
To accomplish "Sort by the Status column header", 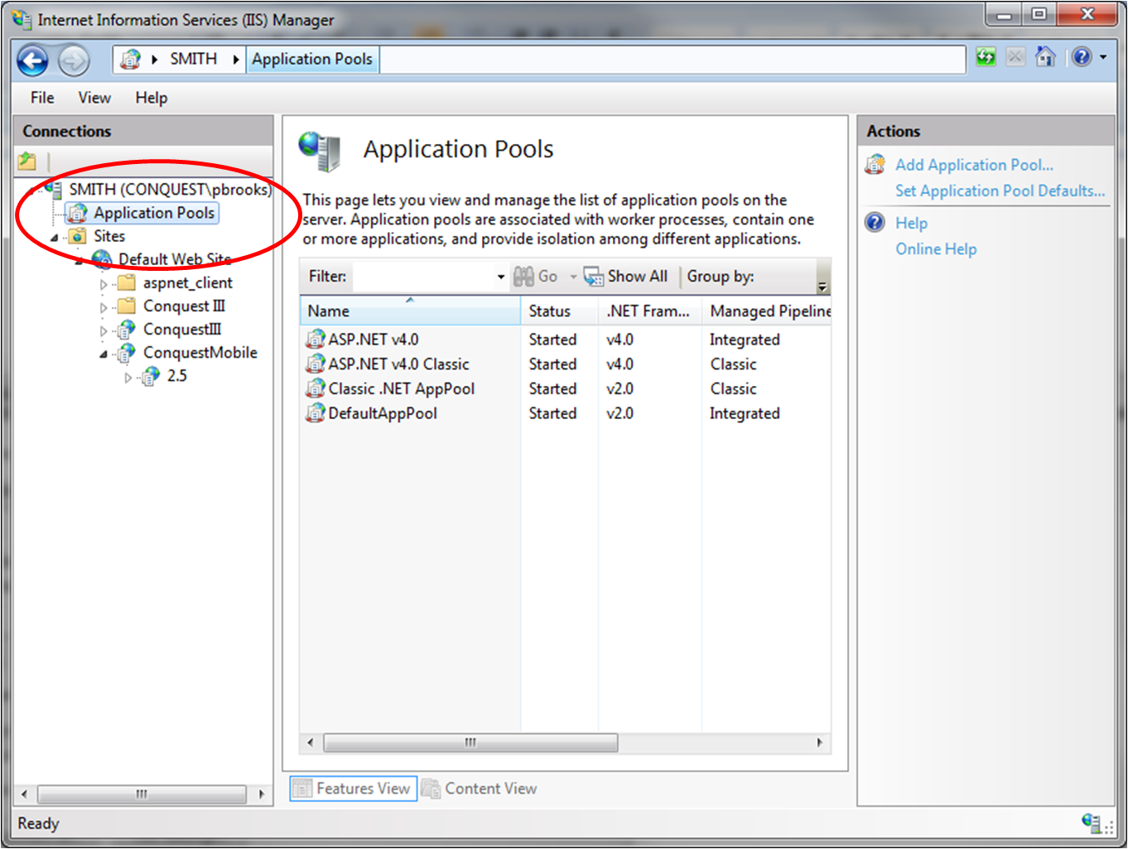I will pyautogui.click(x=559, y=311).
